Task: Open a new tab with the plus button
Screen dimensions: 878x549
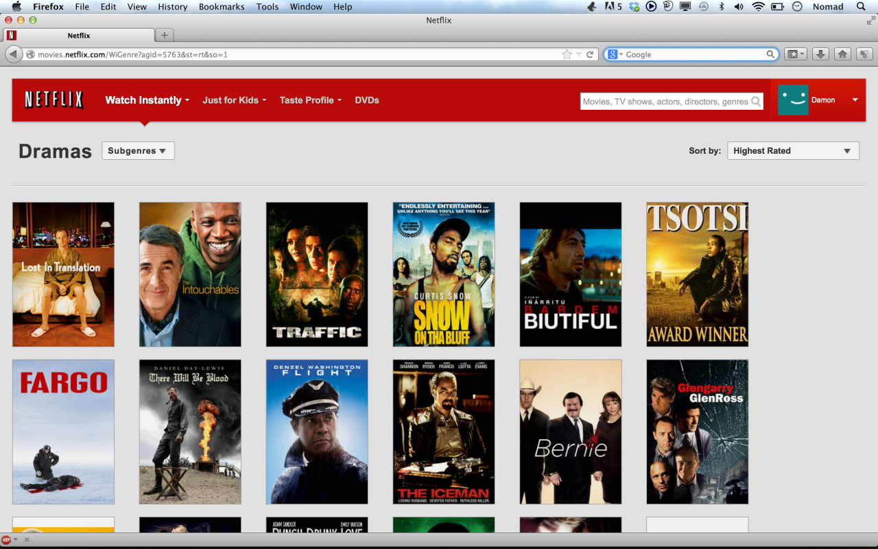Action: 164,35
